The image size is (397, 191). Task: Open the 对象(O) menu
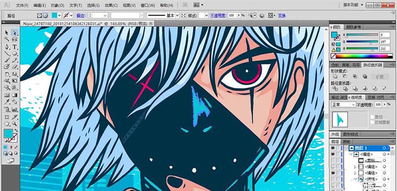[57, 5]
